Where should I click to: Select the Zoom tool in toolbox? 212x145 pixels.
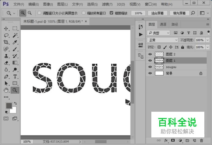(x=15, y=90)
